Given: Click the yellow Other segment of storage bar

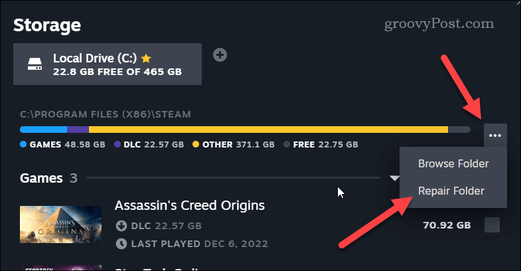Looking at the screenshot, I should tap(265, 129).
